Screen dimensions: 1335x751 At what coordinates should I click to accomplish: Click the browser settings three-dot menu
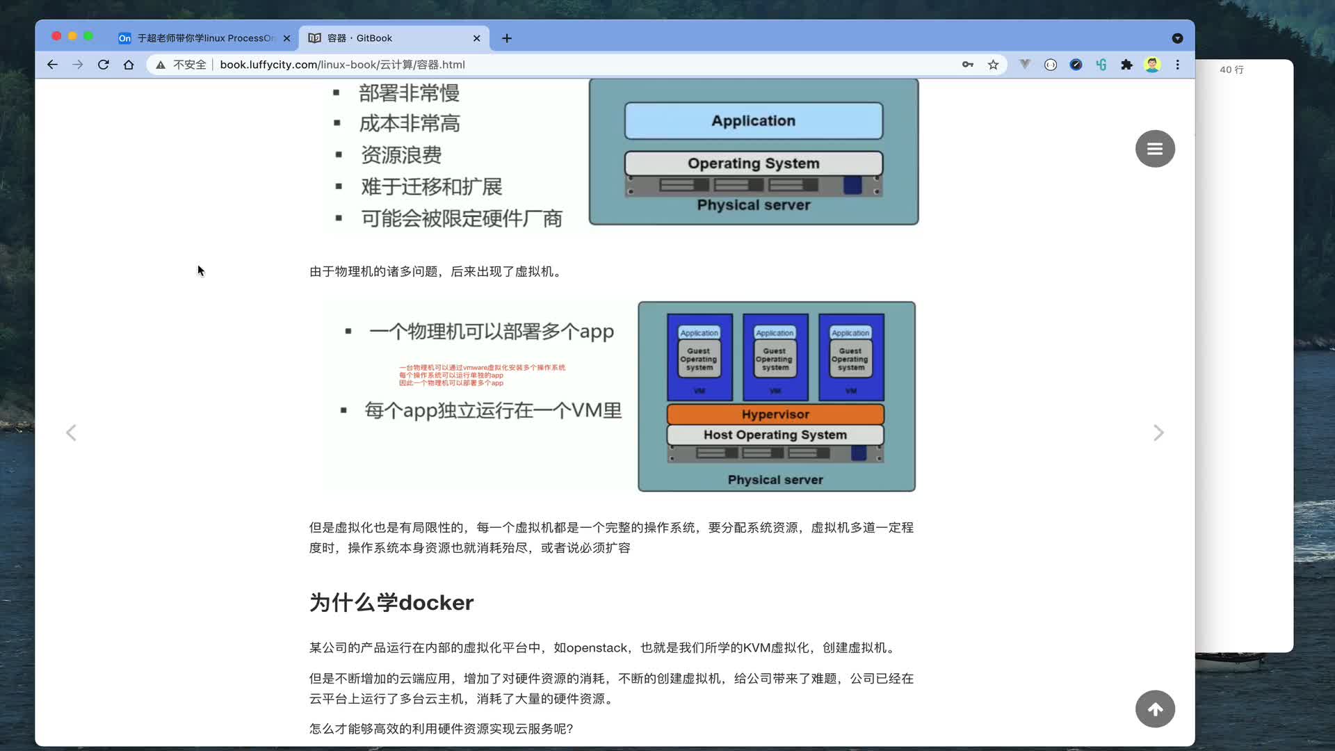pos(1176,64)
